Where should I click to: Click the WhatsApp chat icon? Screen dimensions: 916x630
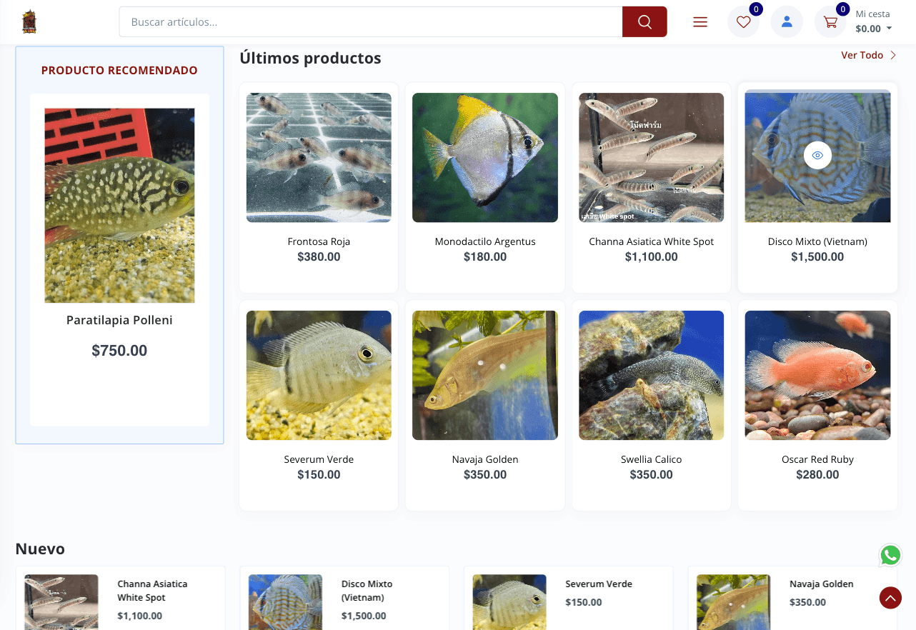click(890, 555)
